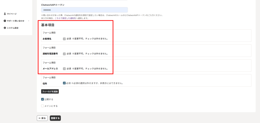The width and height of the screenshot is (260, 123).
Task: Click the ChatworkAPIトークン label
Action: click(x=53, y=5)
